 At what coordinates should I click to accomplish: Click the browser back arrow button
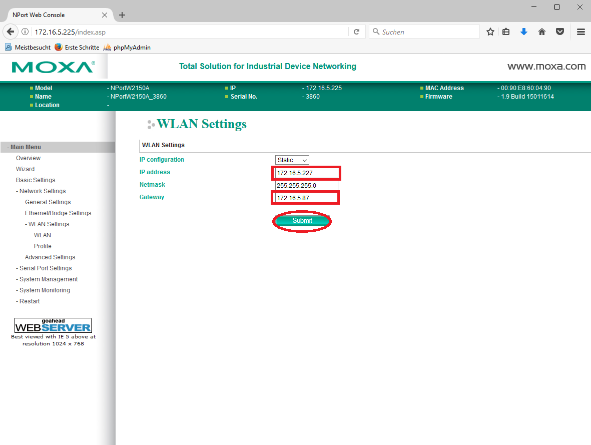tap(11, 32)
